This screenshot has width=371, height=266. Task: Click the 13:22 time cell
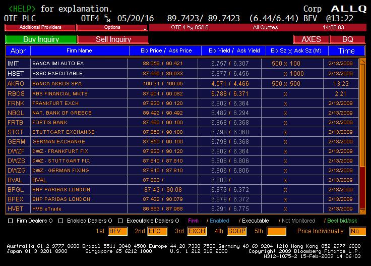coord(341,84)
